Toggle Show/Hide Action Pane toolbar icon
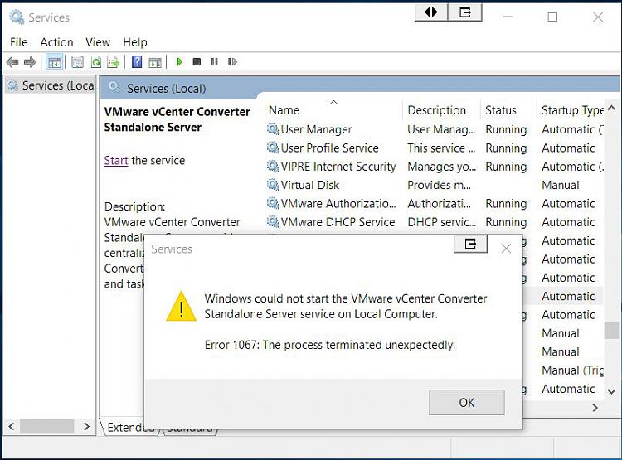The width and height of the screenshot is (622, 460). [x=155, y=62]
